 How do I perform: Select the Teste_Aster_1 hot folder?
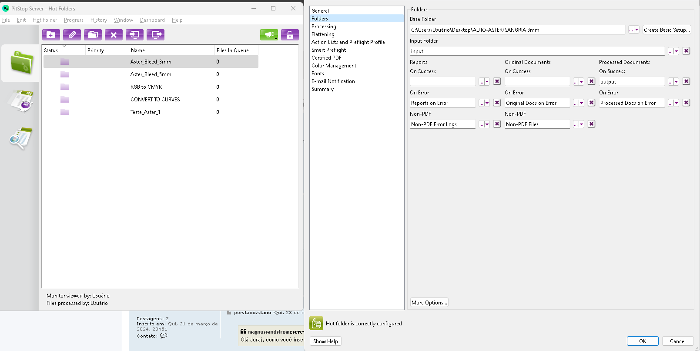click(151, 112)
